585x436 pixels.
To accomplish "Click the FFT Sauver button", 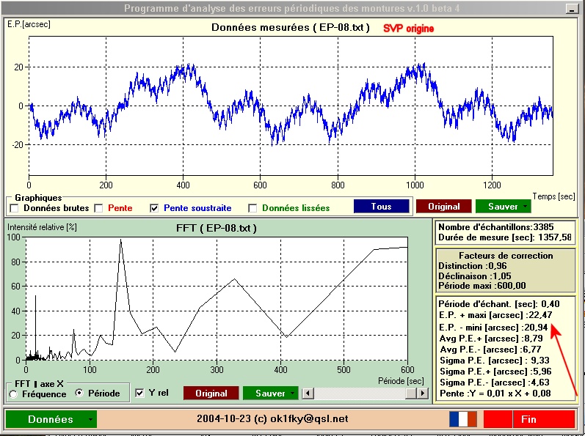I will tap(271, 393).
